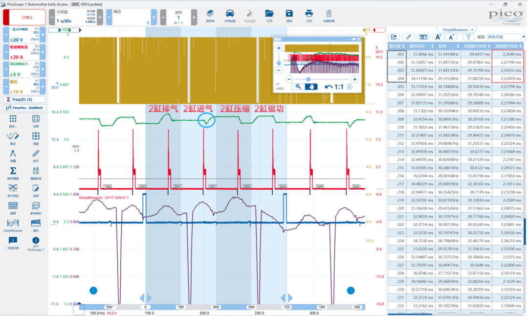
Task: Toggle the zoom magnifier mode in zoom window
Action: click(298, 87)
